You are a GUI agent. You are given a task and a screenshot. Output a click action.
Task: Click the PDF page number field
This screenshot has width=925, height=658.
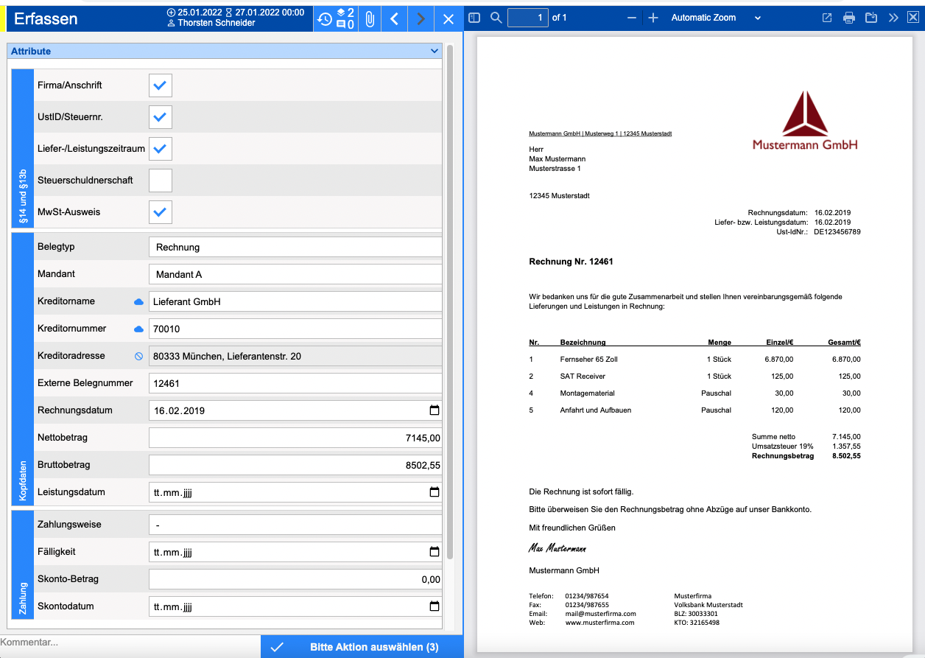pos(528,18)
